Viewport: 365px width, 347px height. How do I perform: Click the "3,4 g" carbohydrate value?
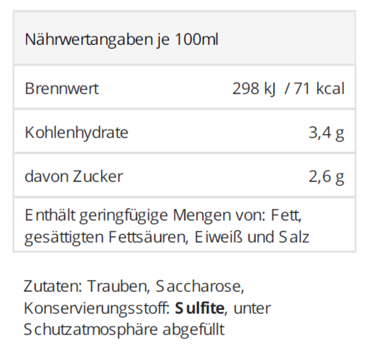(x=326, y=133)
